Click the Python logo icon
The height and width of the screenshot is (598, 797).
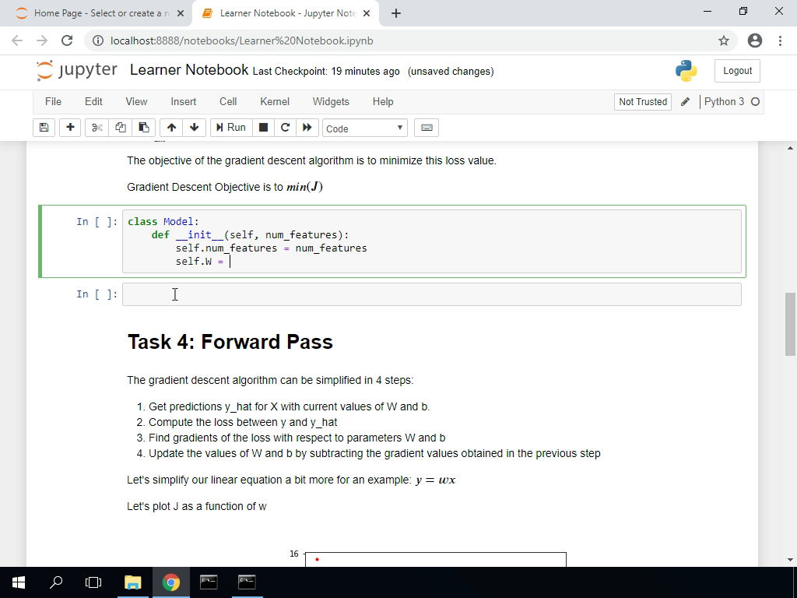click(x=686, y=71)
